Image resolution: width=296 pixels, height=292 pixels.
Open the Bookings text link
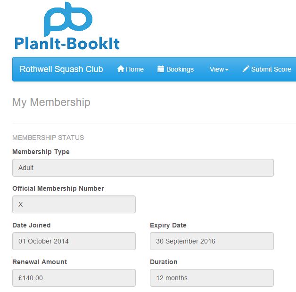click(180, 69)
